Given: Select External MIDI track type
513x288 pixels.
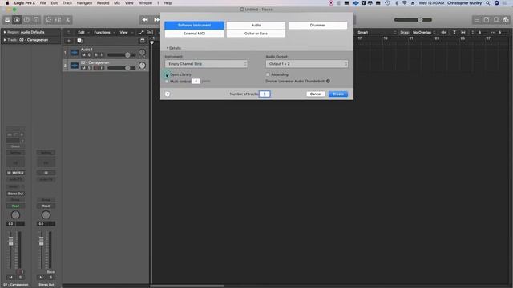Looking at the screenshot, I should [194, 34].
